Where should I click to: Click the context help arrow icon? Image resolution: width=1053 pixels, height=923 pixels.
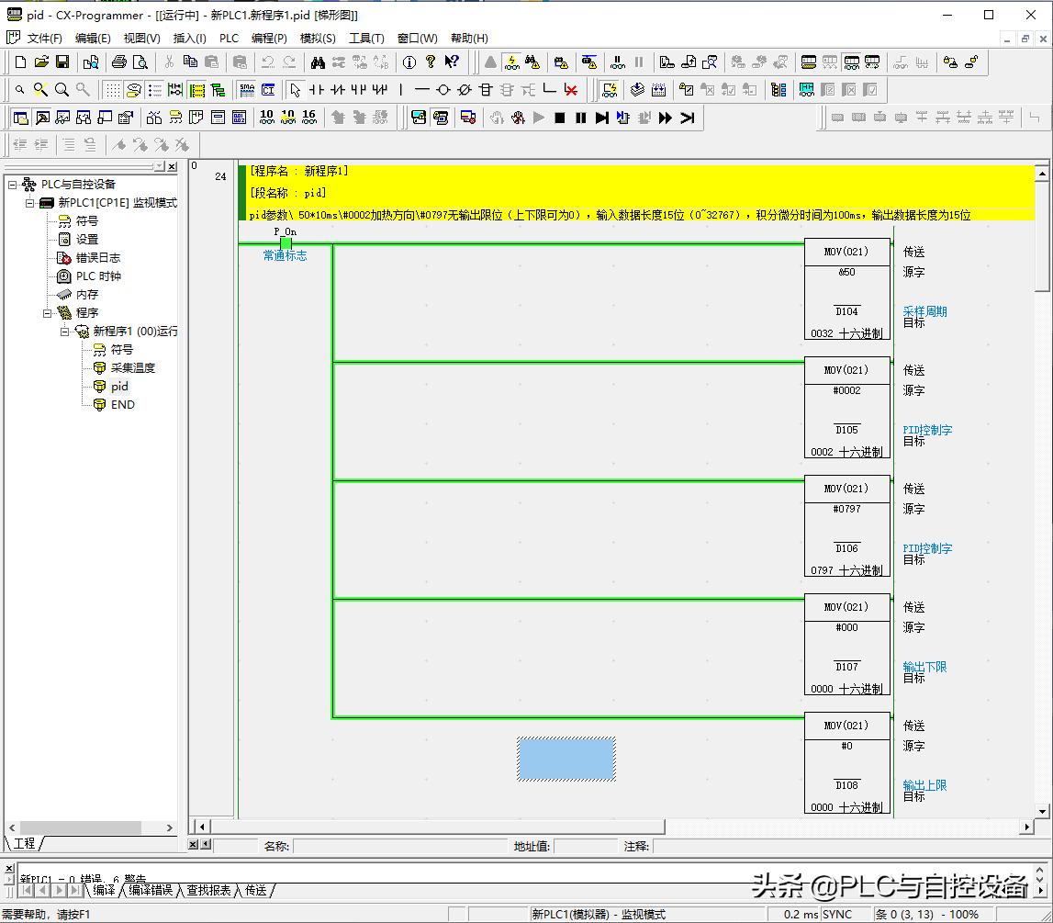tap(452, 62)
